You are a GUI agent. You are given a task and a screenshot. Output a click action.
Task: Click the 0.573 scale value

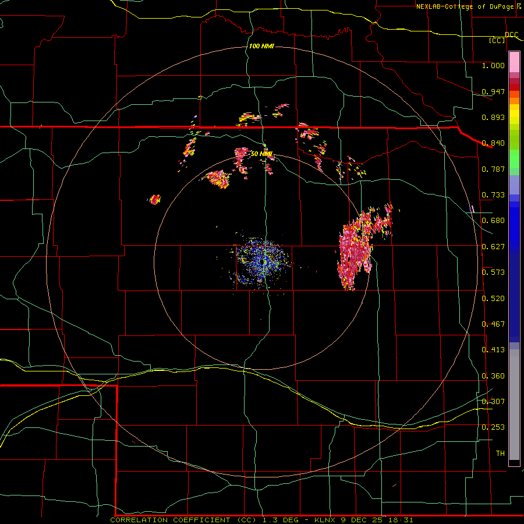493,272
